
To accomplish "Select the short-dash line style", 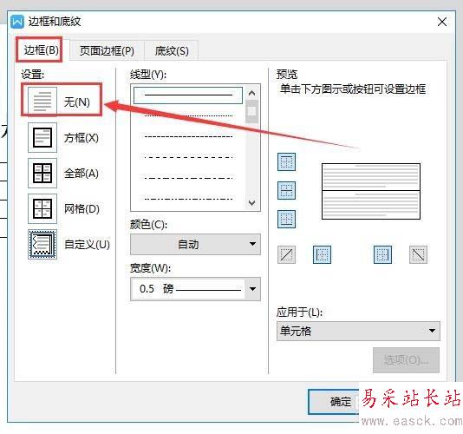I will (188, 136).
